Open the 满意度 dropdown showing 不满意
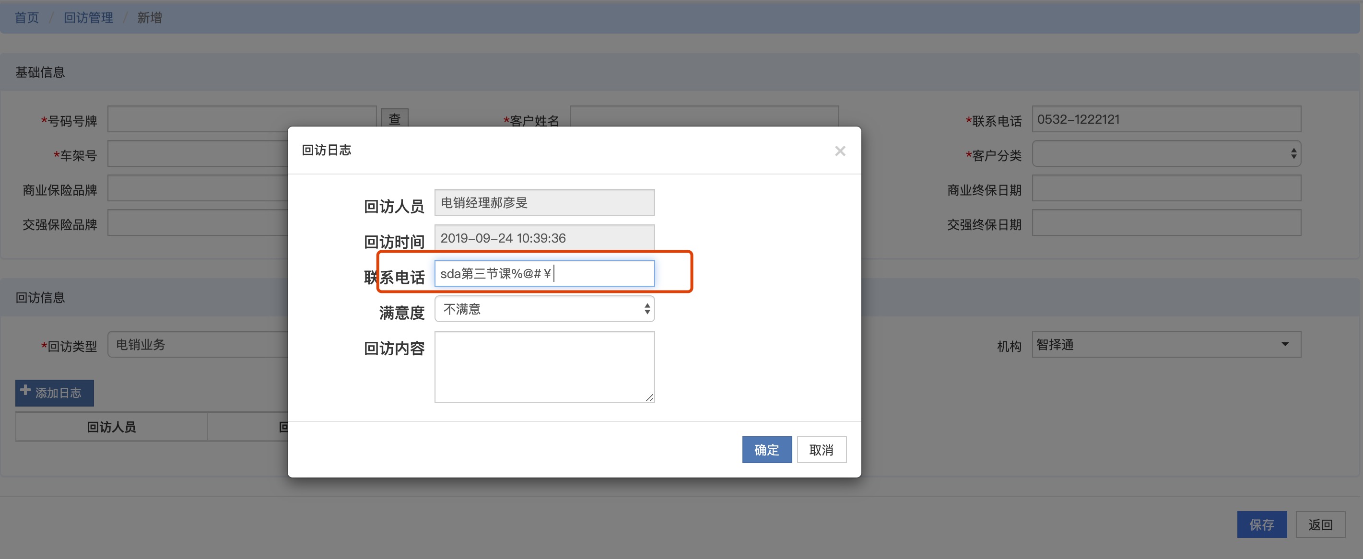1363x559 pixels. pos(544,309)
